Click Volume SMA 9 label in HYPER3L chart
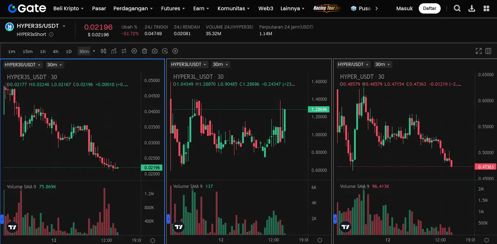497x244 pixels. 188,186
